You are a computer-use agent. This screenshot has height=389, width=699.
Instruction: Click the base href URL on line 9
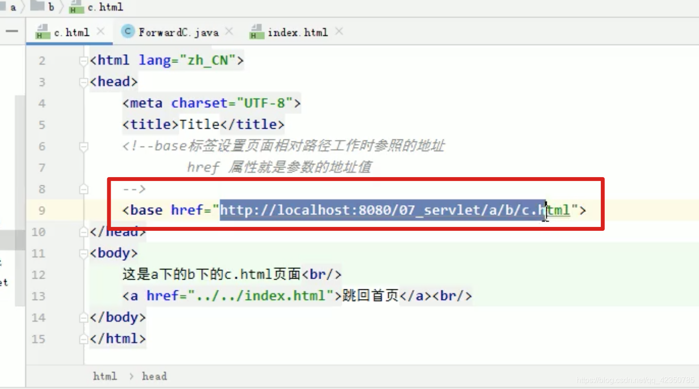[x=395, y=210]
